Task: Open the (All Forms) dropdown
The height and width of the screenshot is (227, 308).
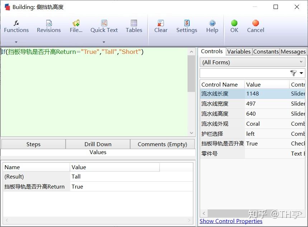Action: pos(252,62)
